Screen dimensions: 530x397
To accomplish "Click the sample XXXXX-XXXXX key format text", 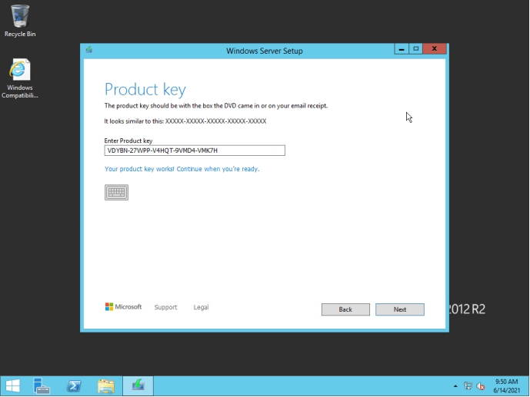I will [215, 121].
